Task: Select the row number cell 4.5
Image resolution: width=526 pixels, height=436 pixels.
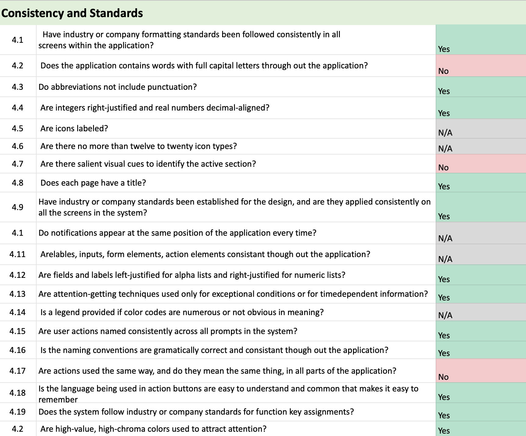Action: [x=17, y=129]
